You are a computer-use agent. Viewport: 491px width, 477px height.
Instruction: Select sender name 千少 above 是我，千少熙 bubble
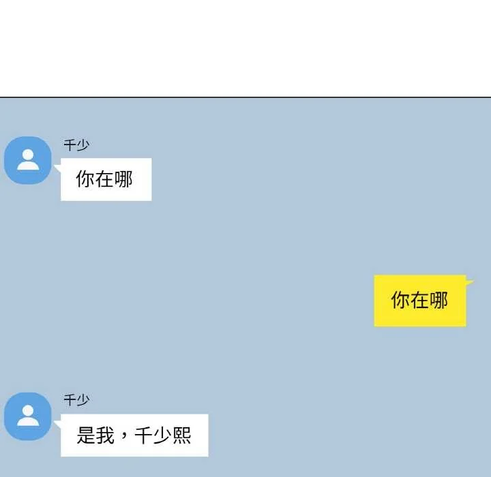point(76,400)
